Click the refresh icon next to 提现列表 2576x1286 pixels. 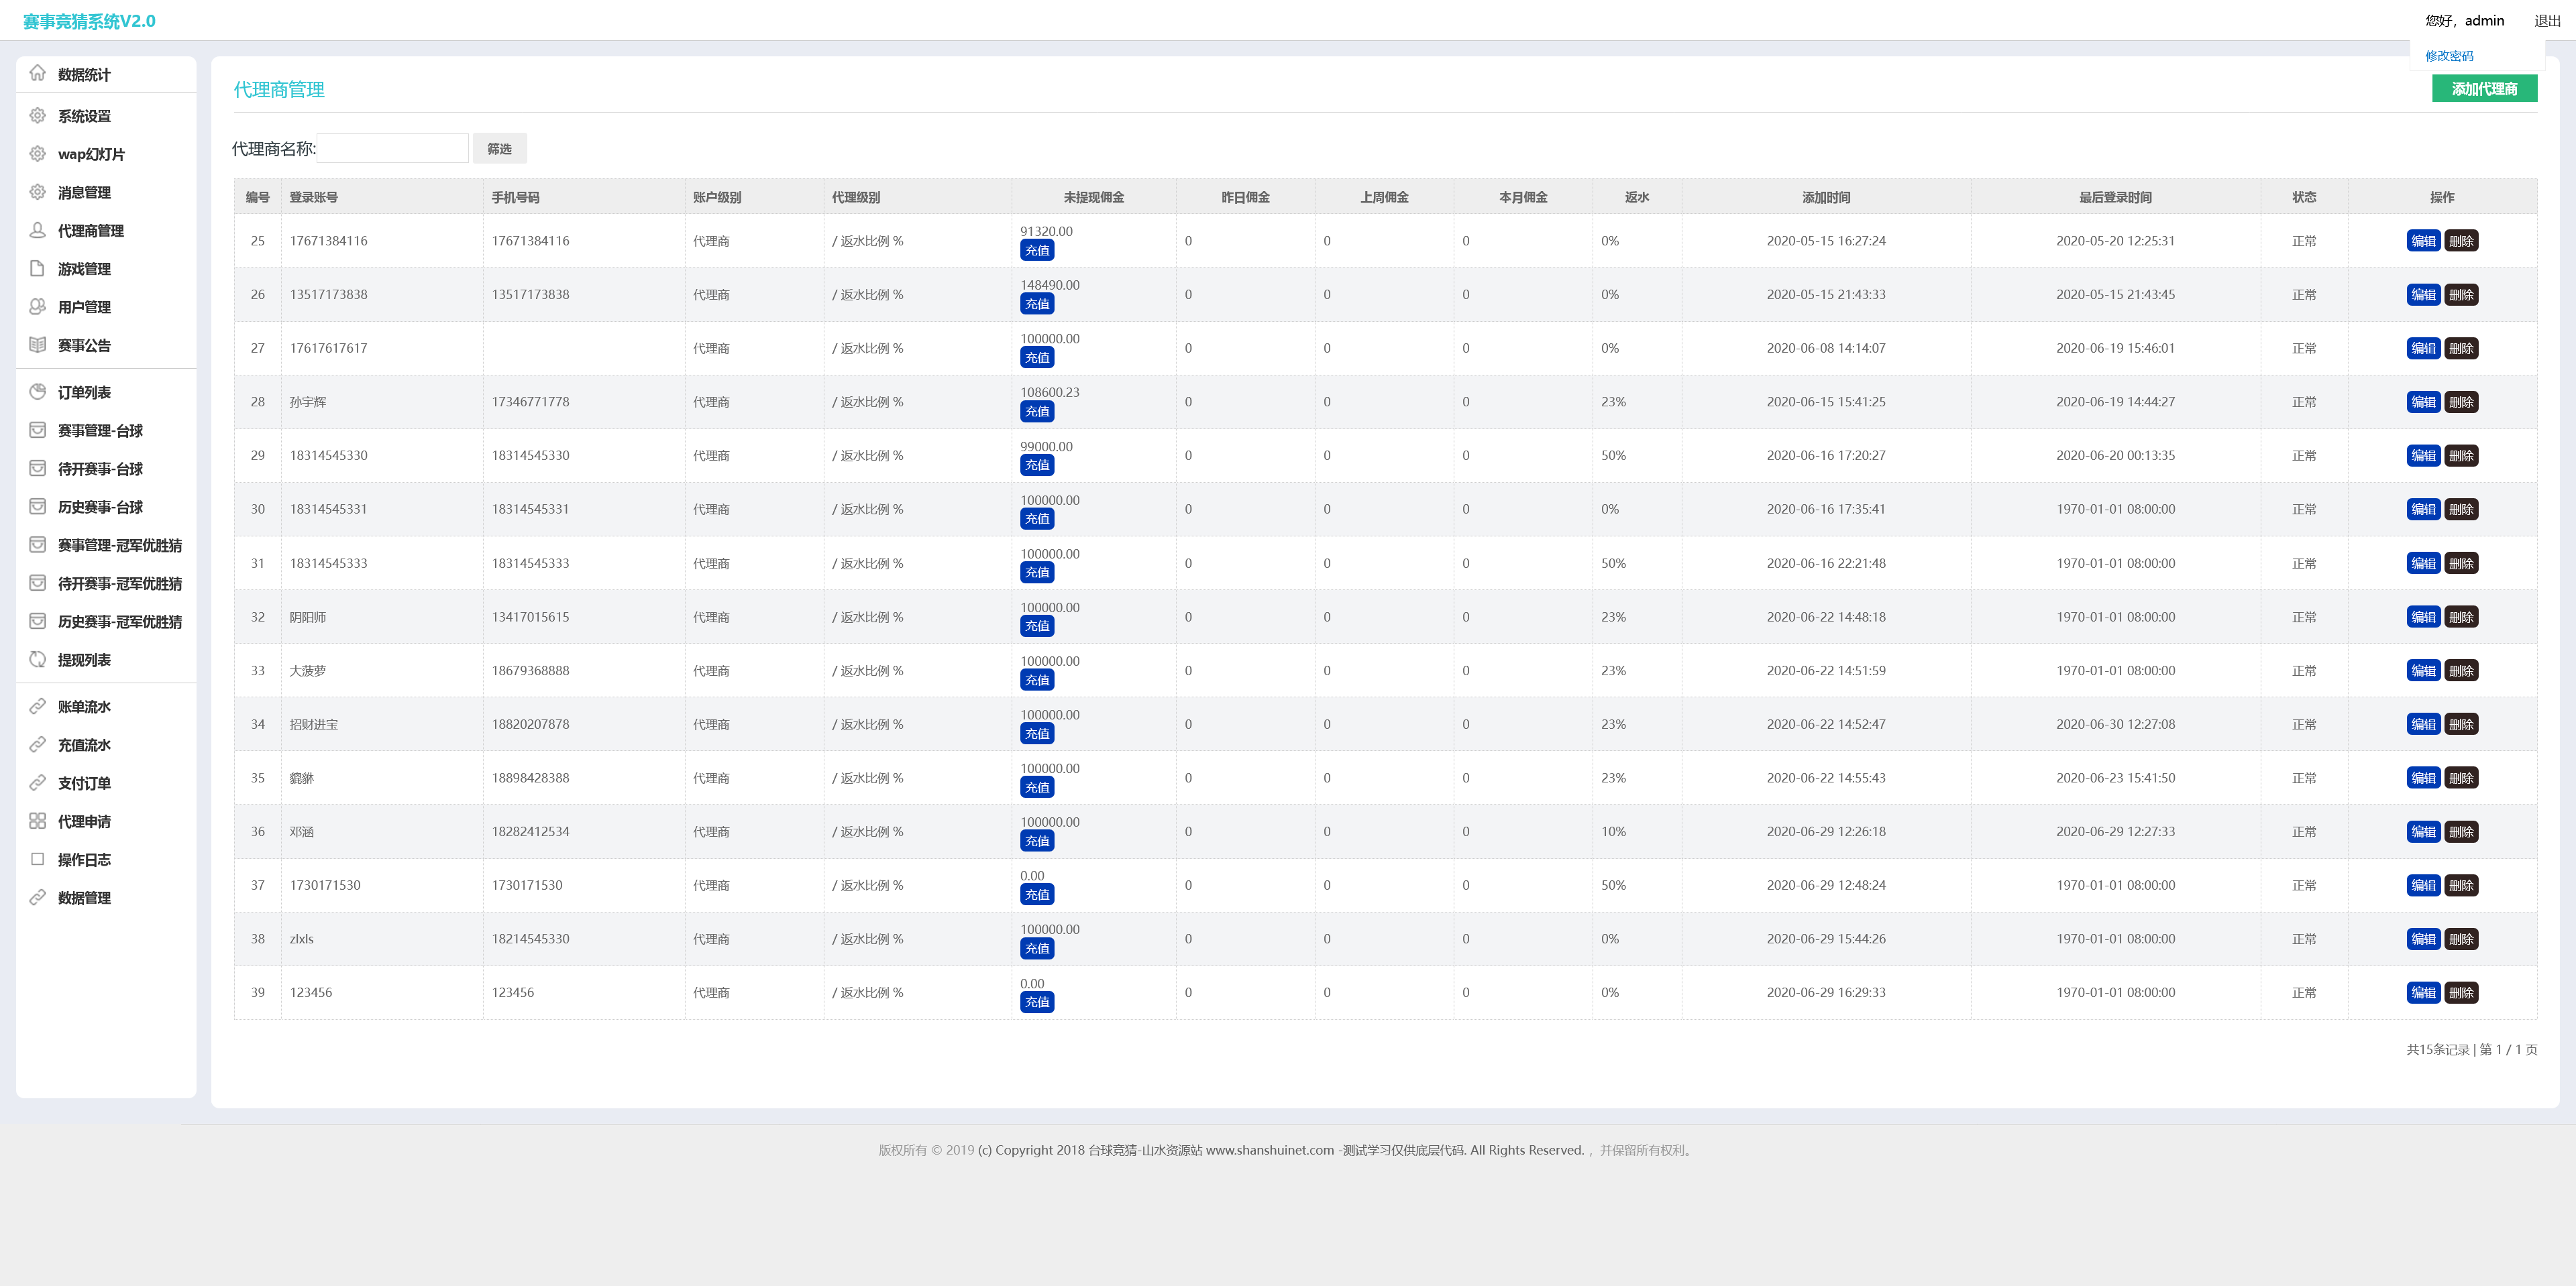(37, 660)
